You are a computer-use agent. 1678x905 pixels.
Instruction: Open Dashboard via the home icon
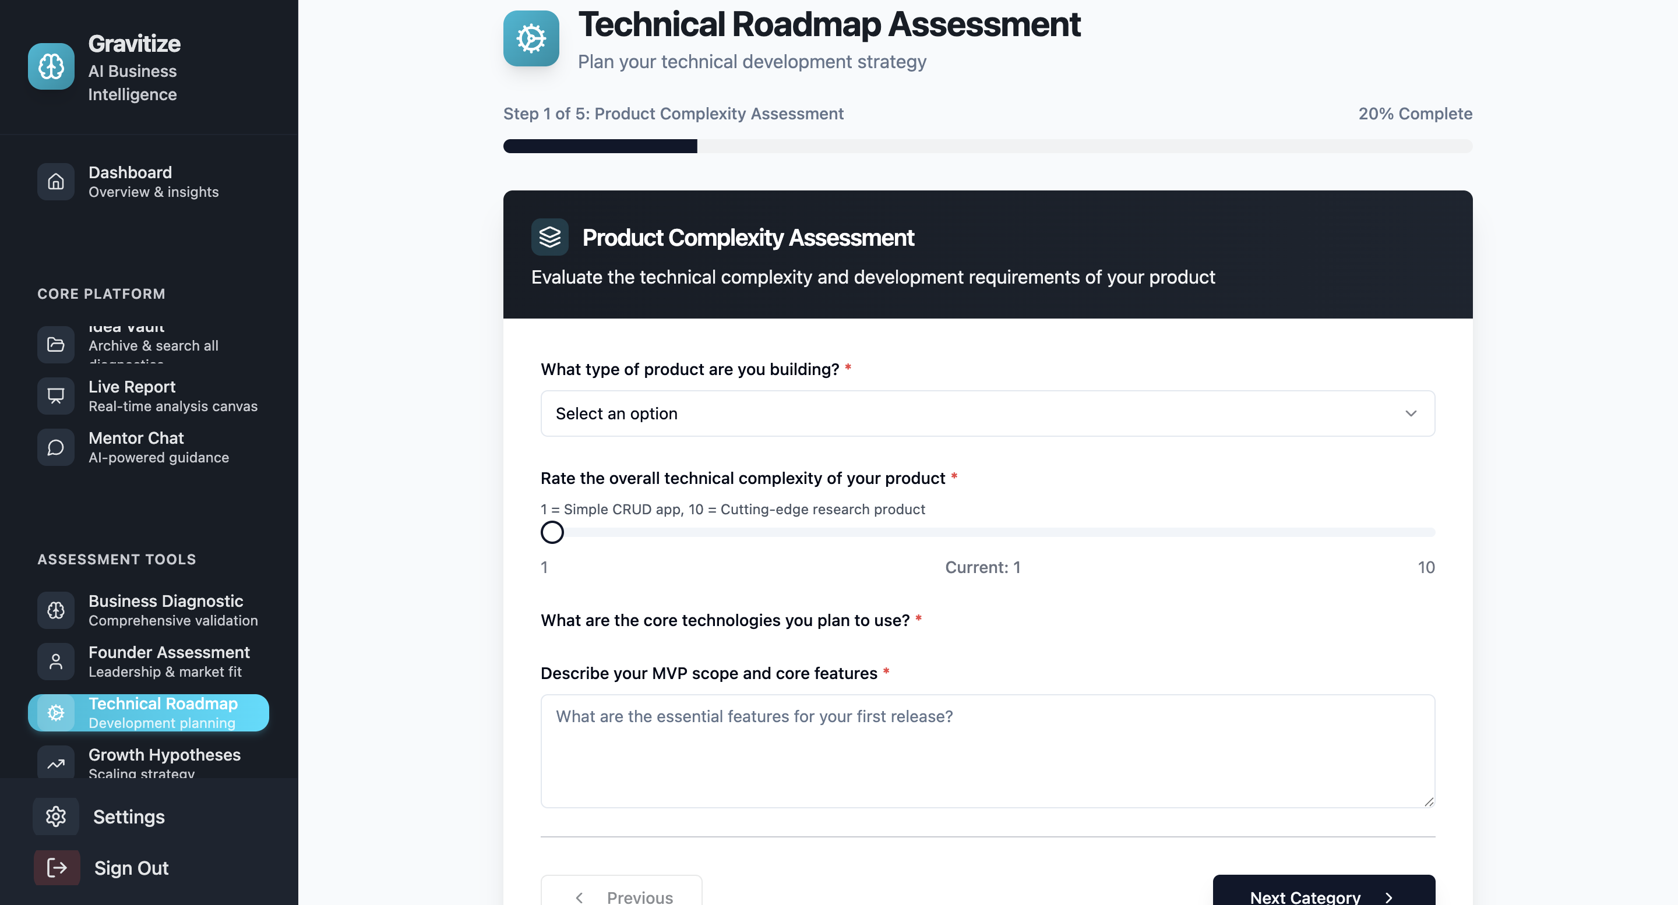56,182
